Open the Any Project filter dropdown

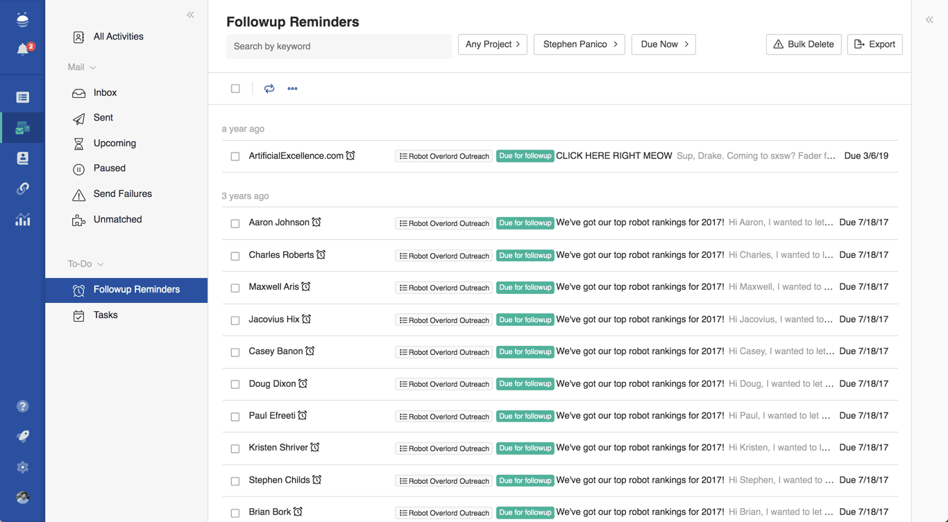pos(493,44)
